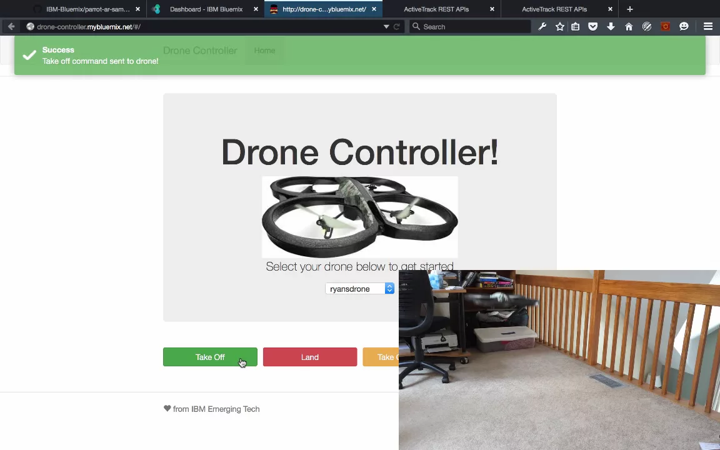Close the Dashboard - IBM Bluemix tab
Screen dimensions: 720x450
(x=256, y=9)
